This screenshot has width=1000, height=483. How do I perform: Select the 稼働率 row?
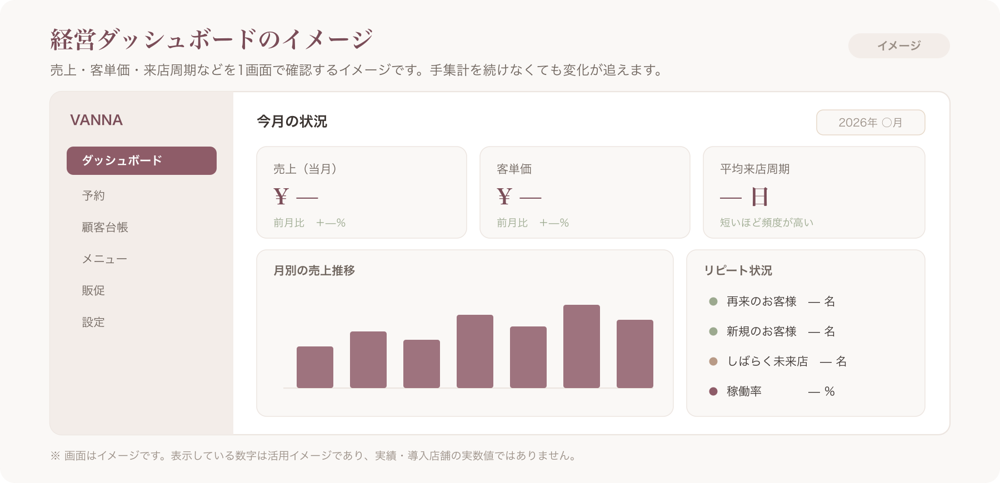[x=772, y=391]
